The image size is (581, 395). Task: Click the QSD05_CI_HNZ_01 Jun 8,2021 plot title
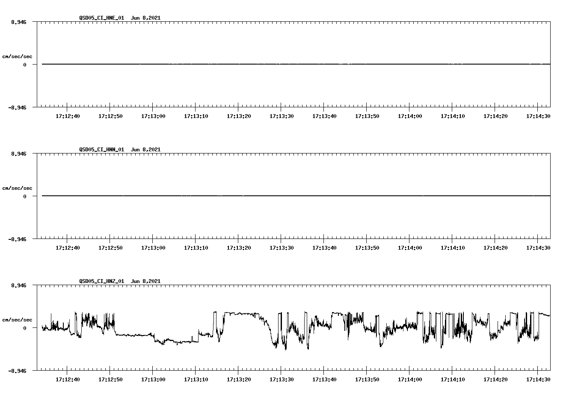tap(120, 281)
